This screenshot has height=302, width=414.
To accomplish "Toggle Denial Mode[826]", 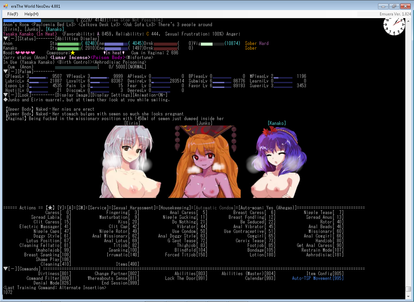I will [52, 283].
